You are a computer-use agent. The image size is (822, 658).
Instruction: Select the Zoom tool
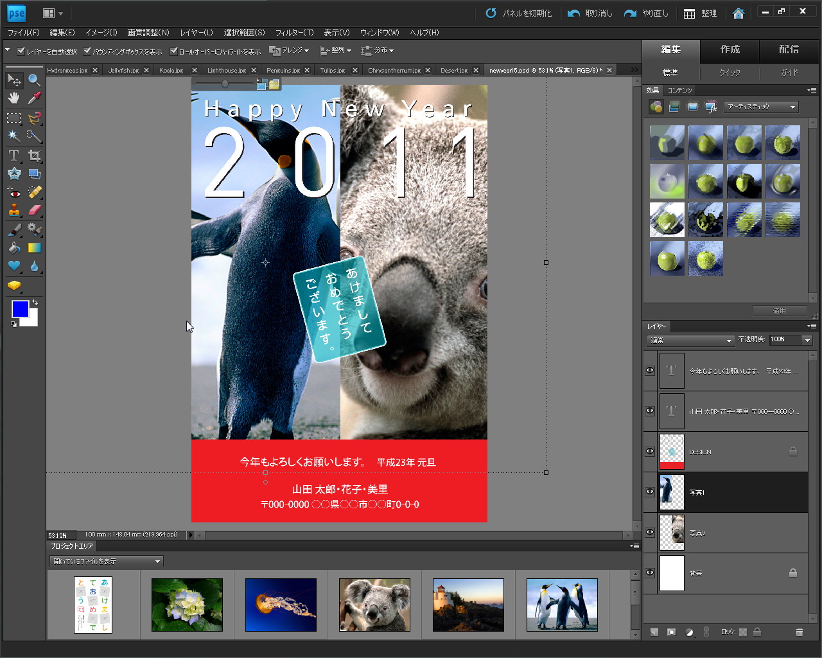point(34,80)
